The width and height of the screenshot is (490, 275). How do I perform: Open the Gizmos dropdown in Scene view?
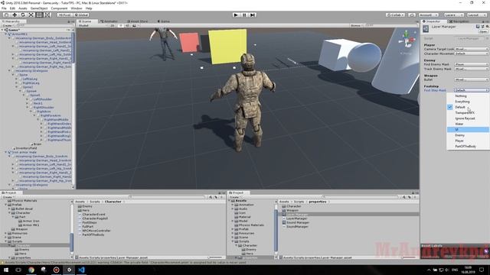point(357,25)
